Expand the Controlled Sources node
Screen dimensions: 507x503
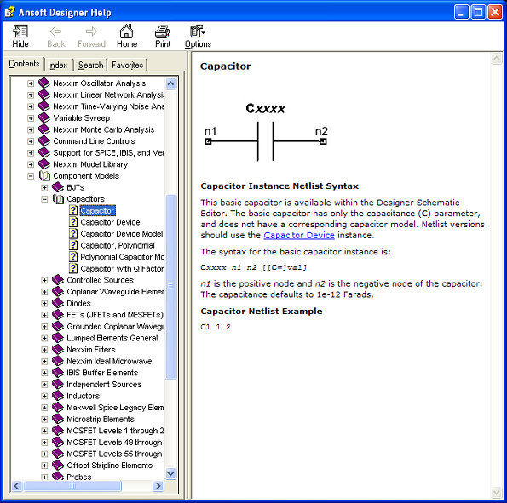pos(44,280)
